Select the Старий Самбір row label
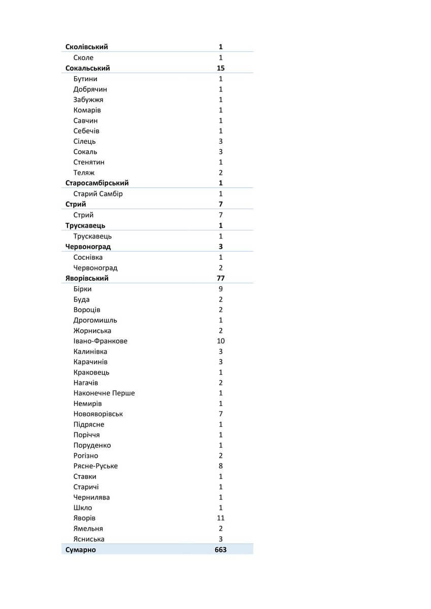Viewport: 431px width, 609px height. pos(98,194)
